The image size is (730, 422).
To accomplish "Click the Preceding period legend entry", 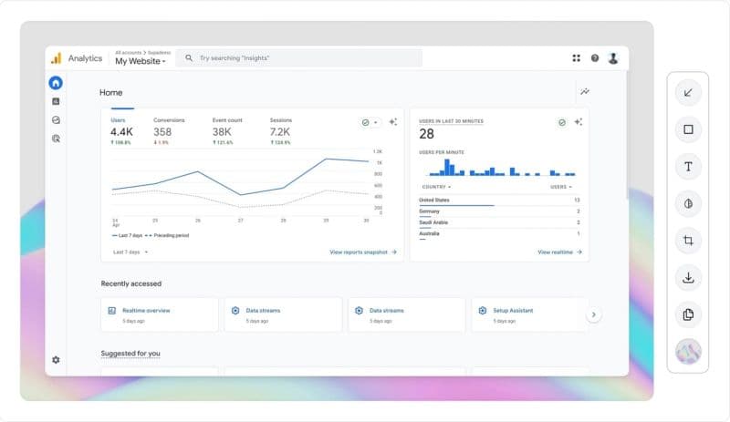I will point(167,235).
